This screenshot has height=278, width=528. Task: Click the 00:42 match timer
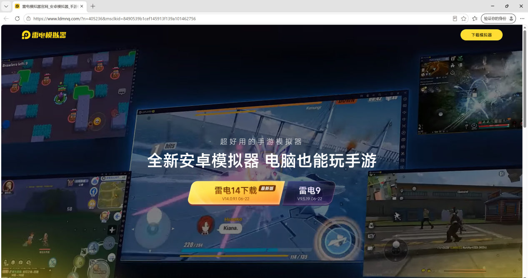pos(375,99)
